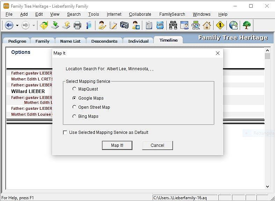
Task: Click the edit person pencil icon
Action: point(102,25)
